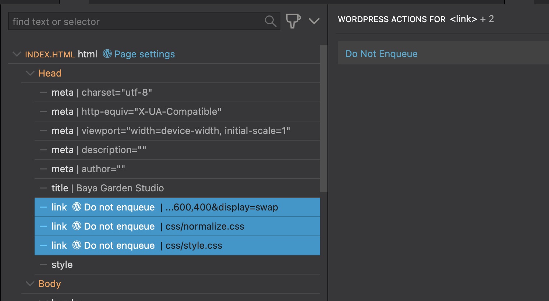Click WordPress icon on the style.css link row
549x301 pixels.
point(77,245)
